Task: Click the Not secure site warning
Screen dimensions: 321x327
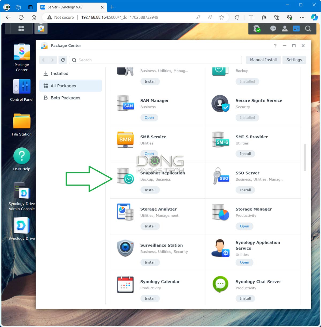Action: (60, 17)
